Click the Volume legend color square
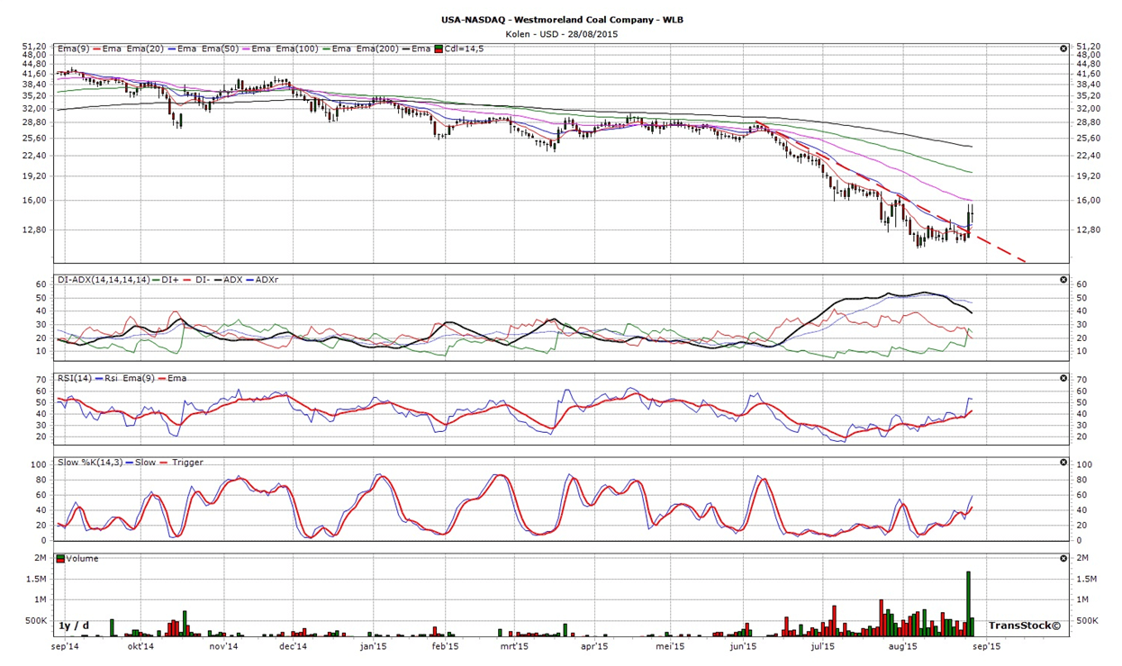Screen dimensions: 1122x666 click(x=60, y=559)
